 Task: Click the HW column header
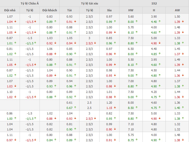coord(131,10)
